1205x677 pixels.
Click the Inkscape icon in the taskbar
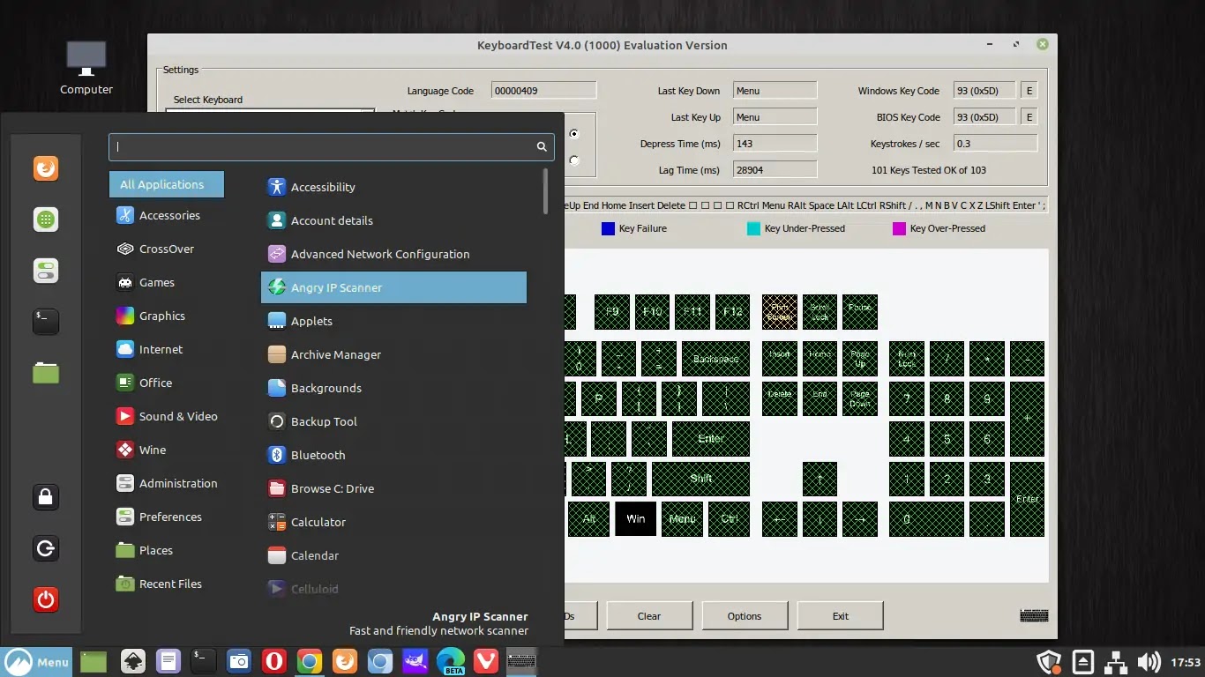click(133, 660)
